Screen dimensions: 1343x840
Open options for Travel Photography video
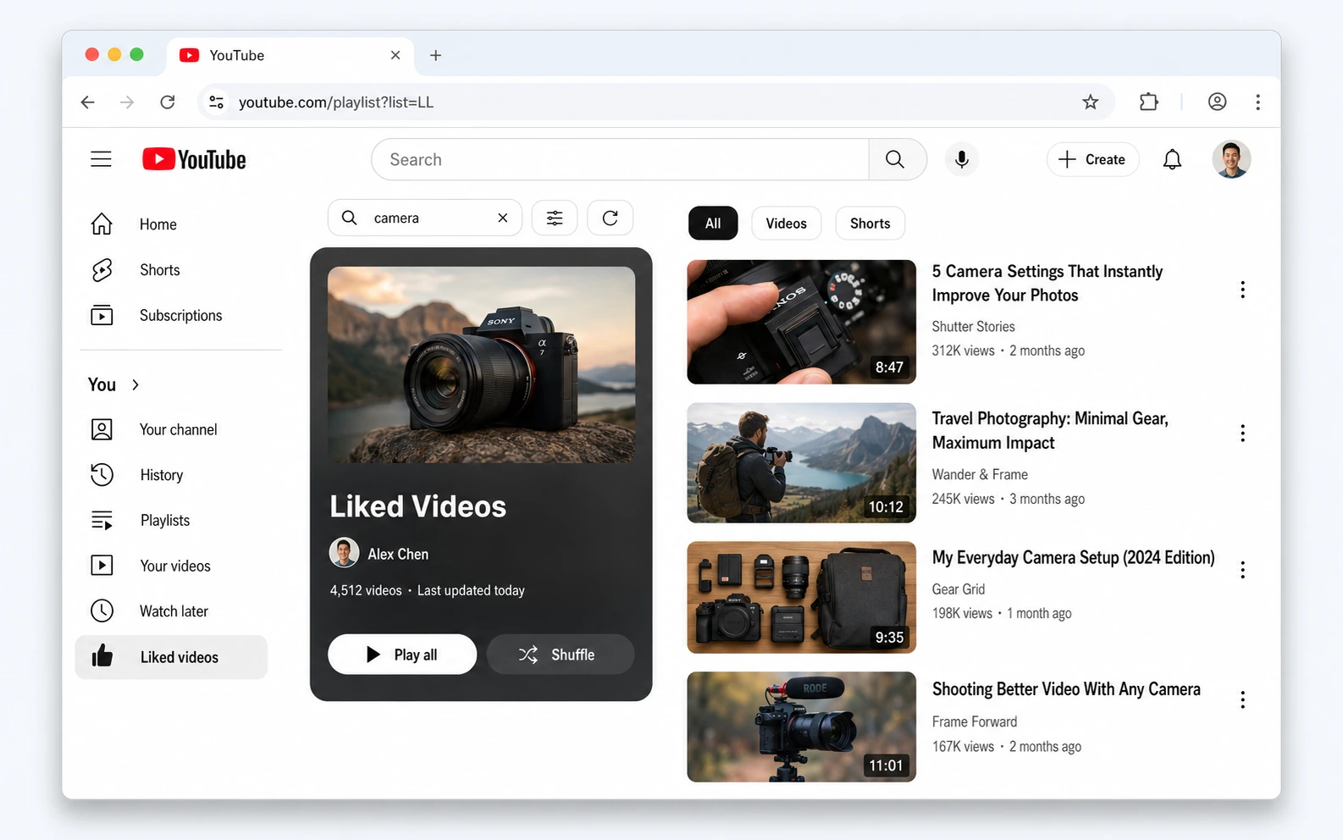tap(1242, 434)
